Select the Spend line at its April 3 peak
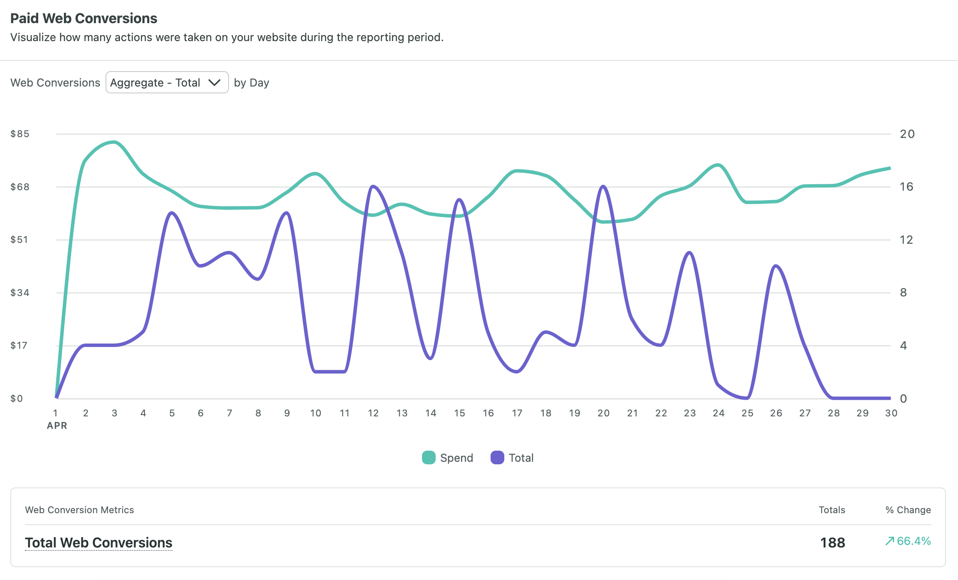Viewport: 958px width, 580px height. (112, 142)
